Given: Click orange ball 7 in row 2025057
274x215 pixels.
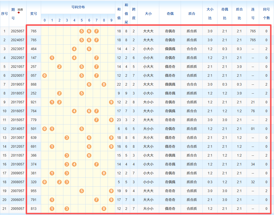Looking at the screenshot, I should pos(96,31).
